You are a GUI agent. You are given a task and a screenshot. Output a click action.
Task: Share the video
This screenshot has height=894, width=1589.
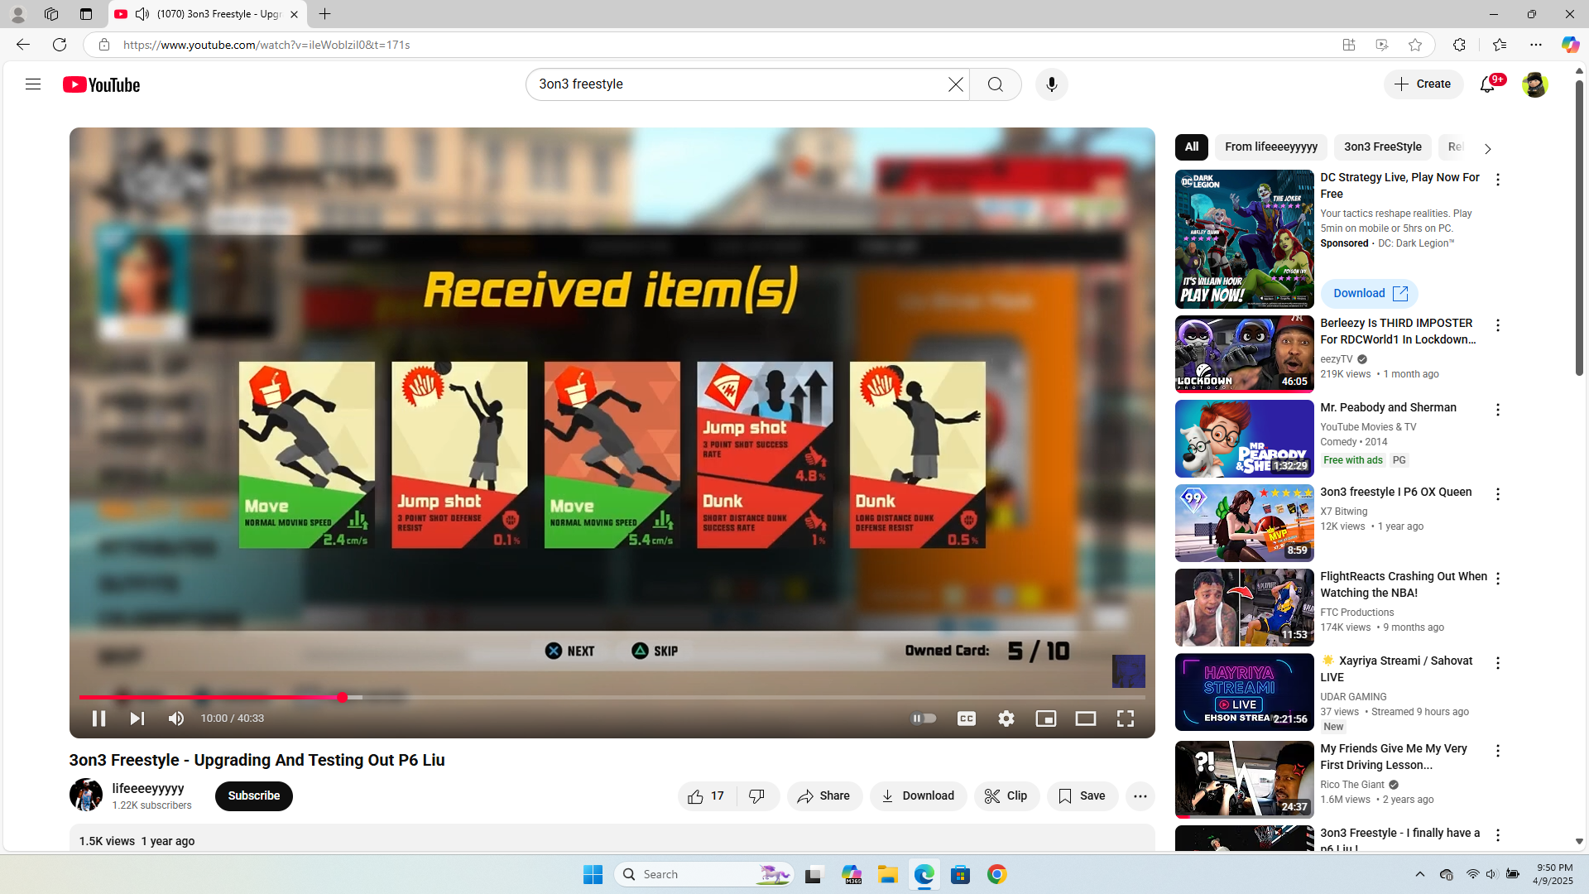pyautogui.click(x=824, y=796)
